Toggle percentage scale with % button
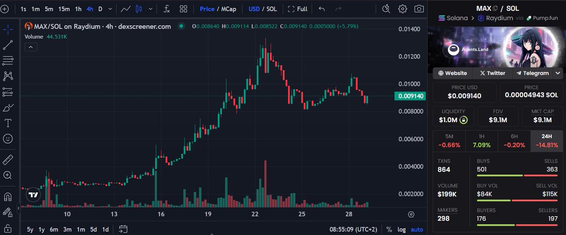566x235 pixels. point(389,229)
